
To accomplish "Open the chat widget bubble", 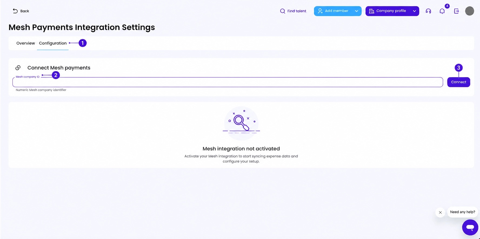I will [x=470, y=227].
